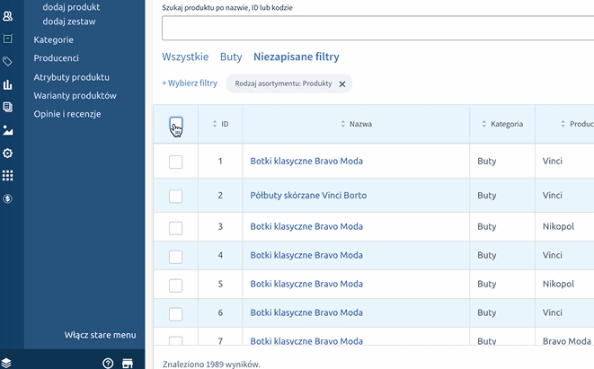Image resolution: width=594 pixels, height=369 pixels.
Task: Select the checkbox for Półbuty skórzane row
Action: click(x=176, y=196)
